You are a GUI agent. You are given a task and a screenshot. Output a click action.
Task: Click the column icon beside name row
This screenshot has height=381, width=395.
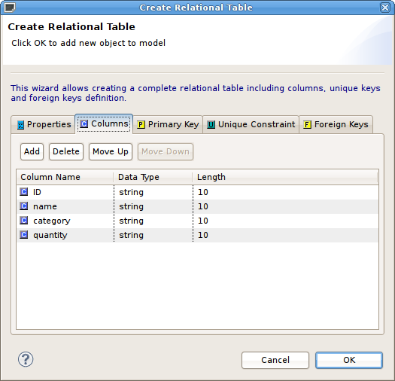pos(24,206)
